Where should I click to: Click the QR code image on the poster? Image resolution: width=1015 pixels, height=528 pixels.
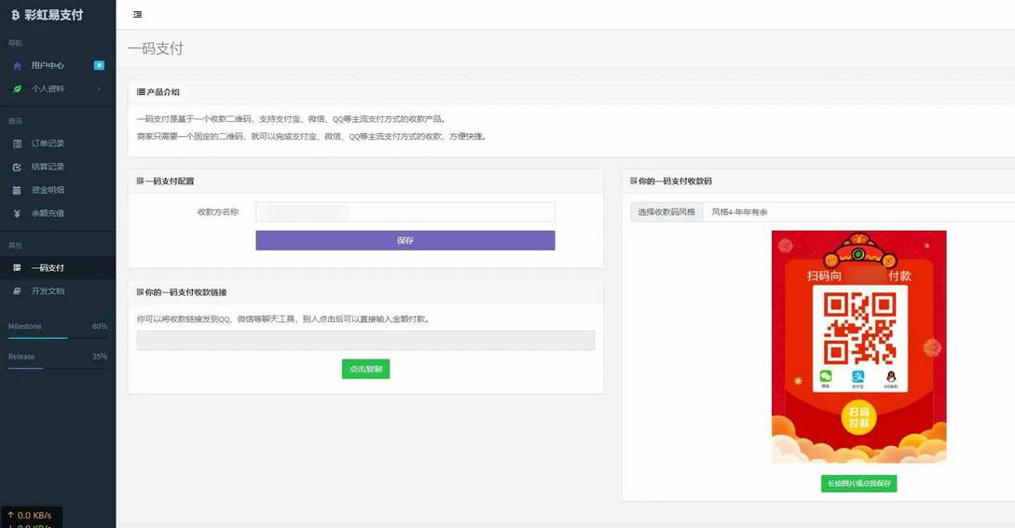[859, 328]
